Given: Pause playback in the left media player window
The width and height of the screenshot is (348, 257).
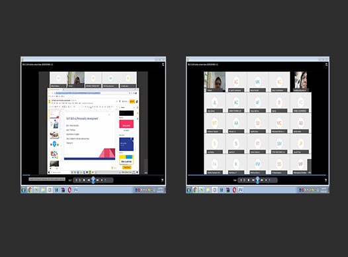Looking at the screenshot, I should [x=93, y=180].
